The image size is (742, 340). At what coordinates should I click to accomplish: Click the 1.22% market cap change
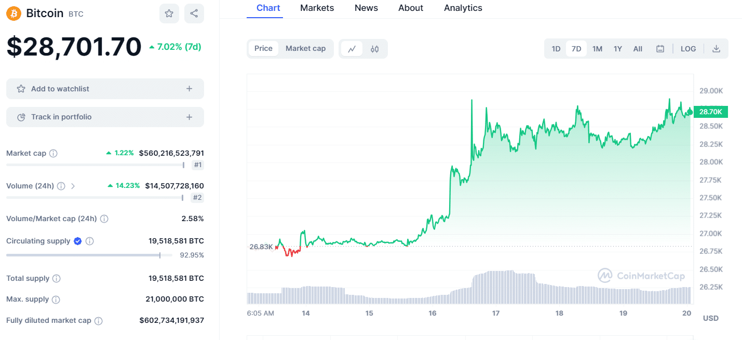click(x=120, y=153)
